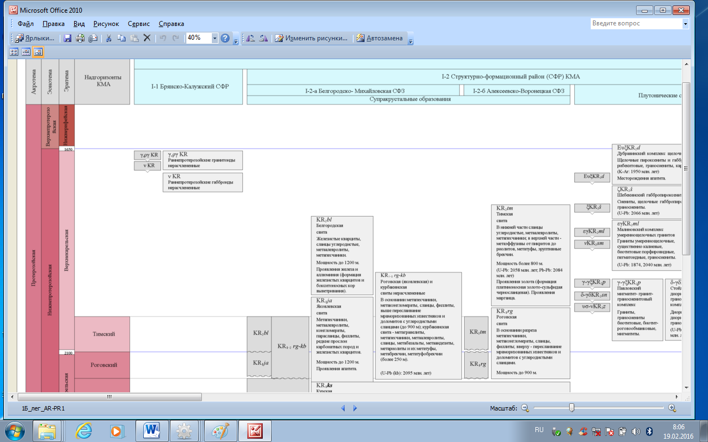Screen dimensions: 708x442
Task: Open the Сервис menu
Action: 139,24
